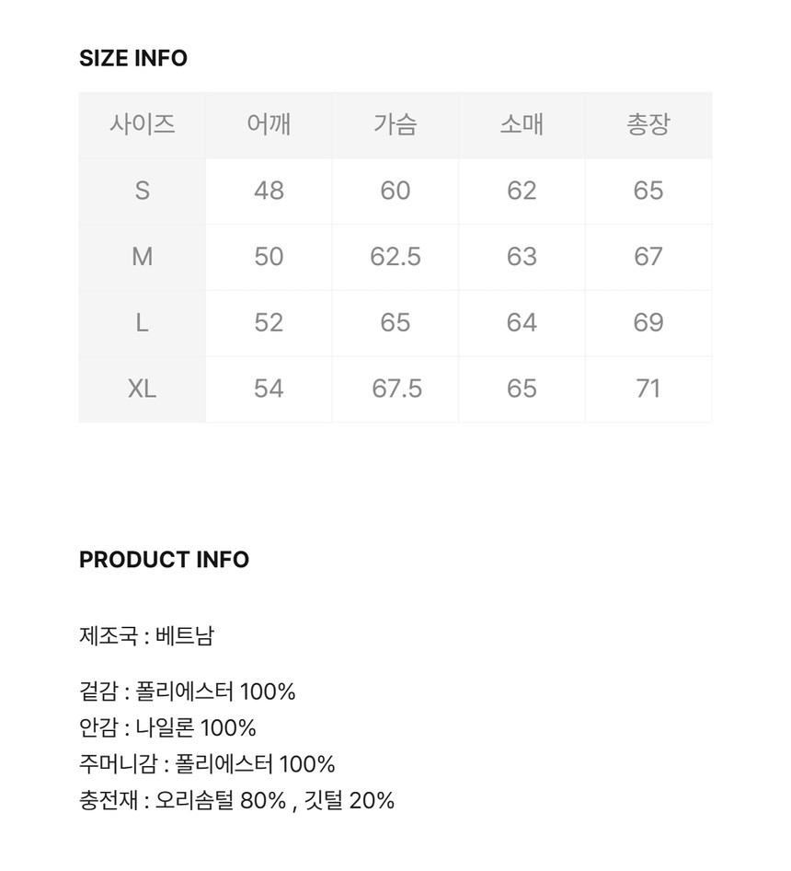This screenshot has height=871, width=791.
Task: Select the 소매 column header
Action: coord(522,124)
